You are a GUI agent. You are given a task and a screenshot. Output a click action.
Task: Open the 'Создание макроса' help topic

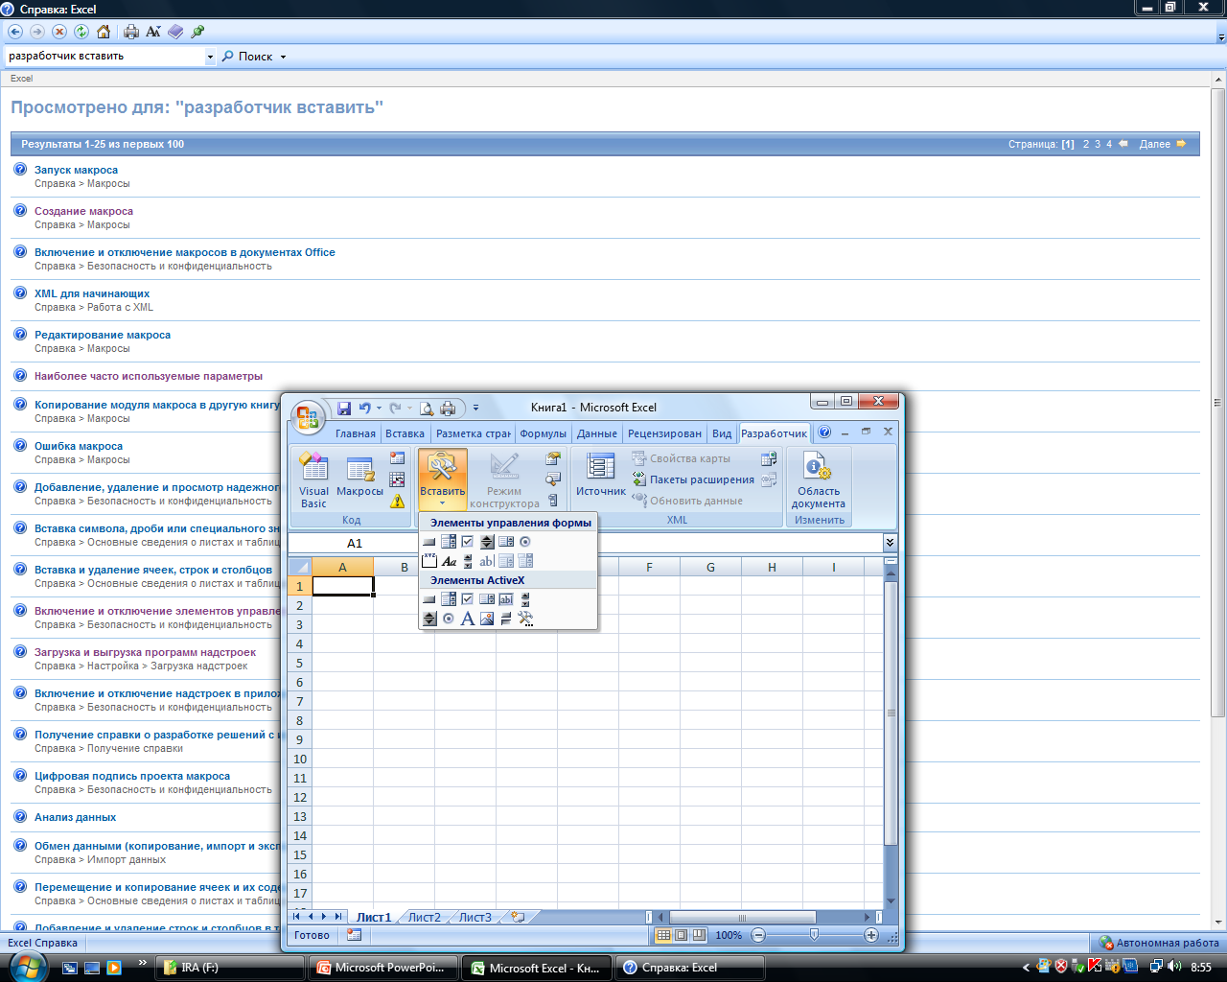point(83,211)
